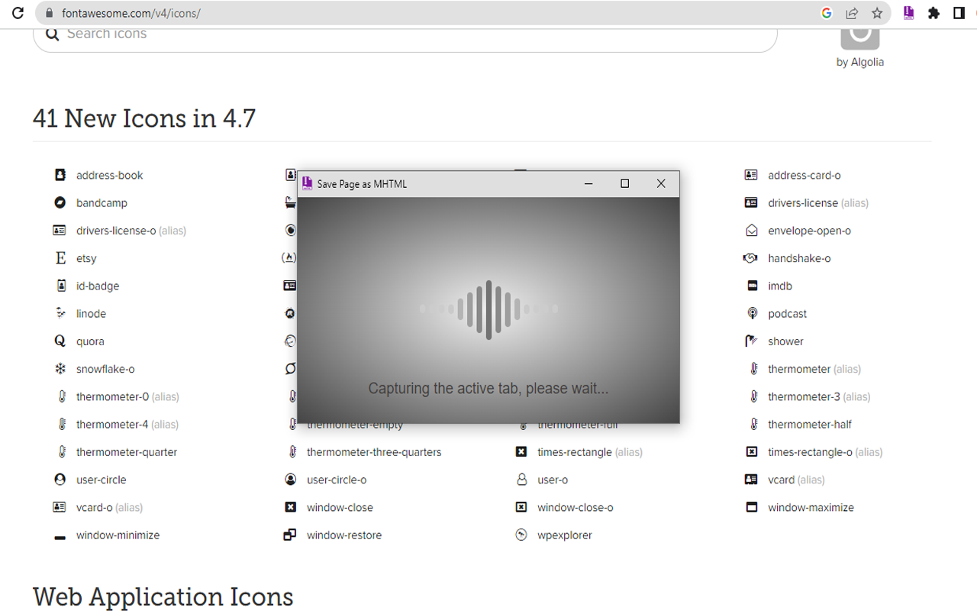977x611 pixels.
Task: Click the window-maximize icon glyph
Action: coord(752,507)
